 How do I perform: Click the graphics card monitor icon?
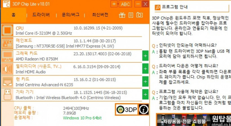7,56
